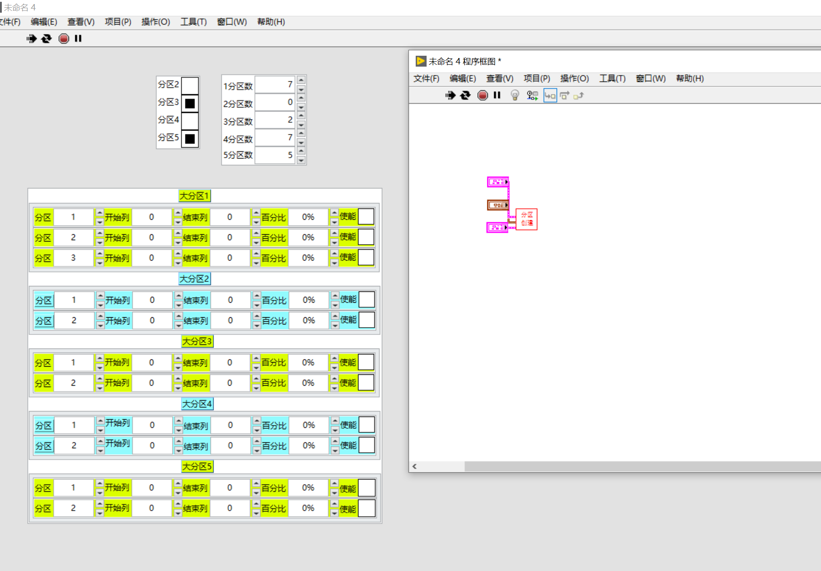821x571 pixels.
Task: Click 开始列 value in 大分区1 row 1
Action: click(151, 217)
